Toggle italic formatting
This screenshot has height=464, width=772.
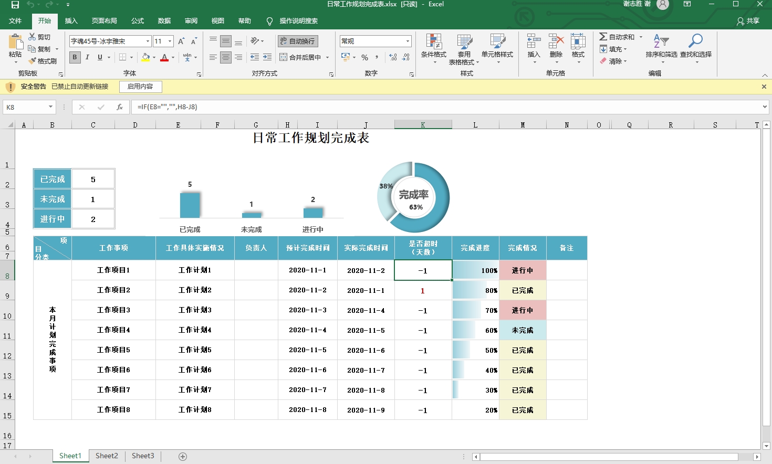[87, 57]
